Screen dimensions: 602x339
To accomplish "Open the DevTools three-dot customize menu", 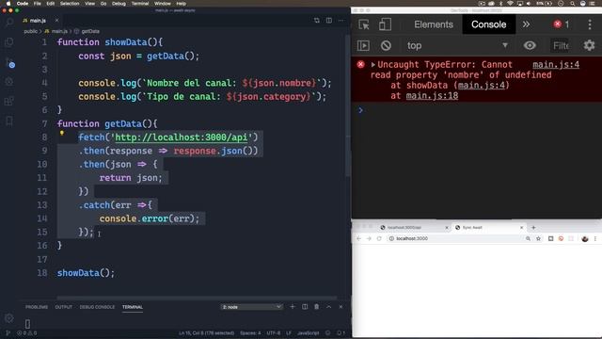I will click(x=590, y=24).
